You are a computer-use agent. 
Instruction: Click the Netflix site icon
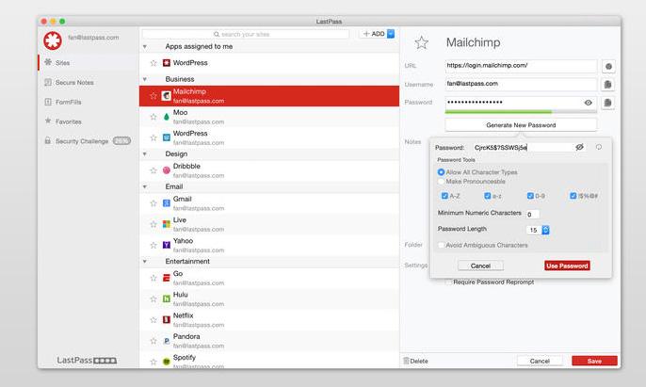(167, 320)
